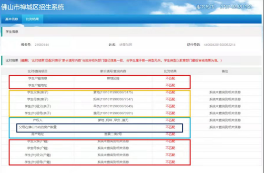Click 不匹配 in the 学生母亲(亲子) row
264x173 pixels.
point(170,99)
